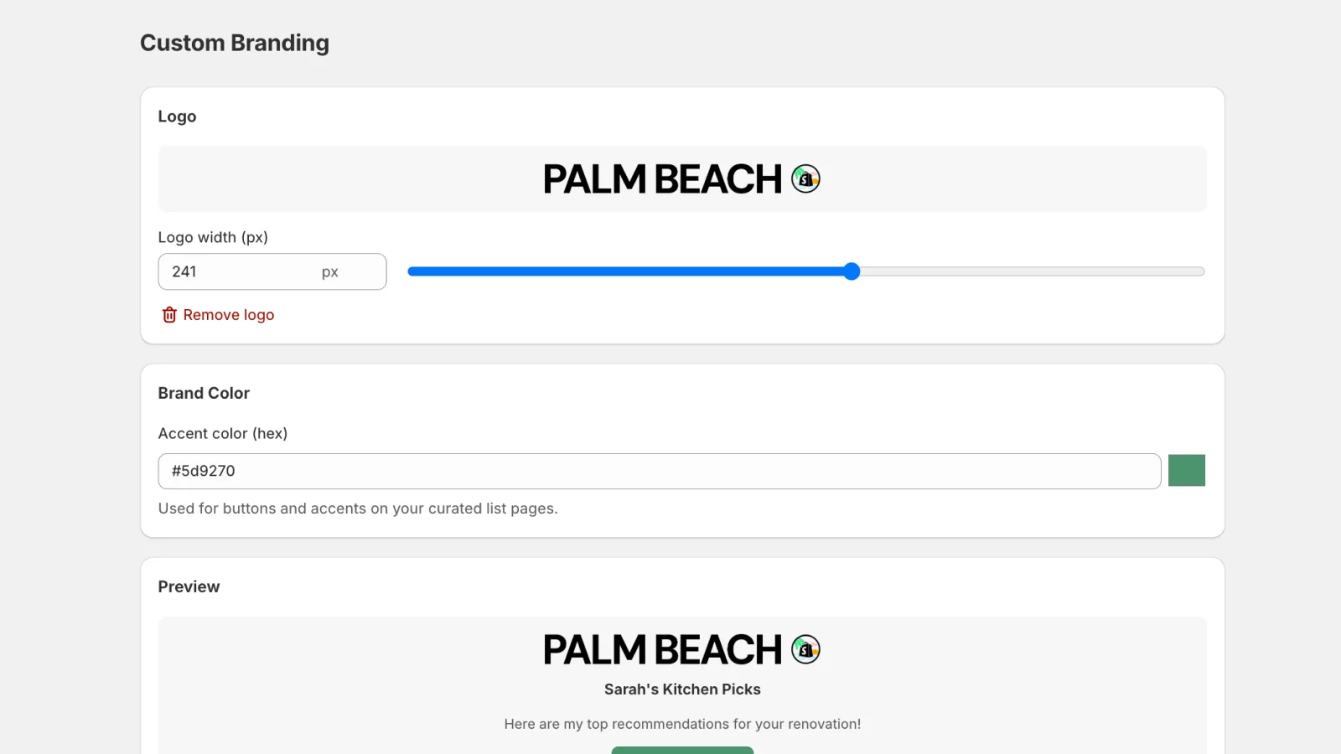Click the PALM BEACH wordmark in Preview

click(x=662, y=650)
